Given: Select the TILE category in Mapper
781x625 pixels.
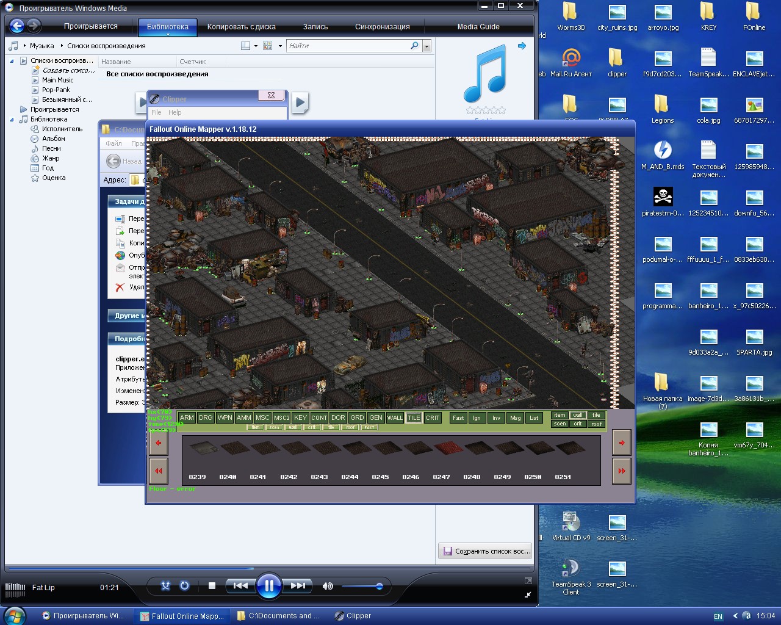Looking at the screenshot, I should pos(414,417).
